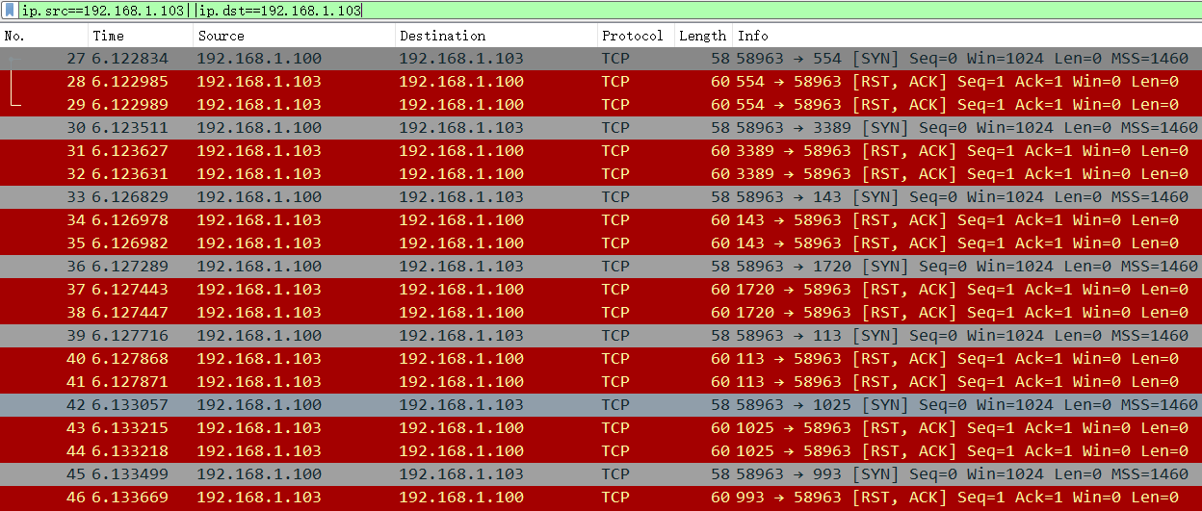The width and height of the screenshot is (1202, 511).
Task: Select packet number 44 row
Action: pos(601,451)
